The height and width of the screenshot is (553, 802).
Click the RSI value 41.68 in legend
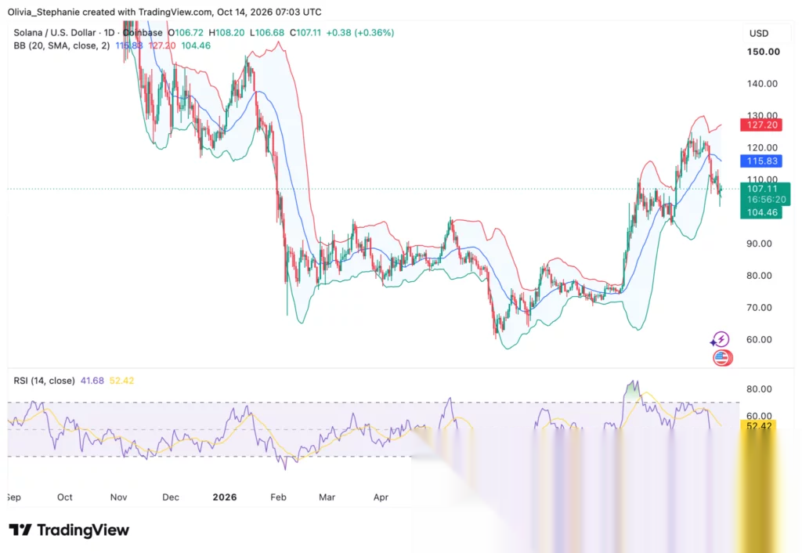click(92, 381)
